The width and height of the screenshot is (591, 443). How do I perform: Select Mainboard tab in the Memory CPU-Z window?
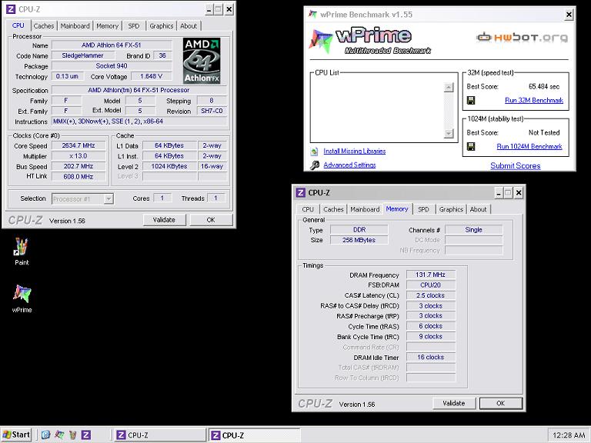365,209
